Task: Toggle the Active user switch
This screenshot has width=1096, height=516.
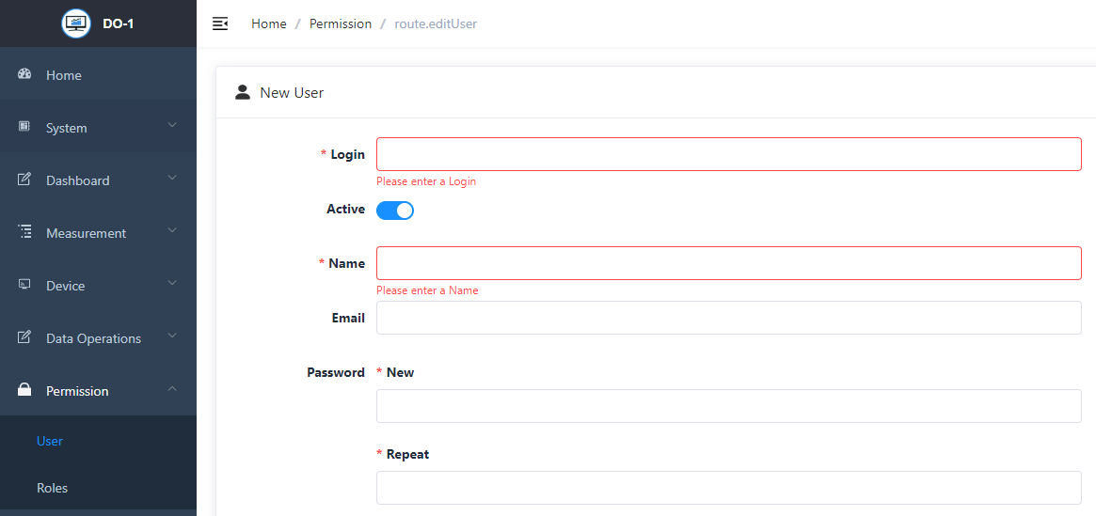Action: (x=395, y=211)
